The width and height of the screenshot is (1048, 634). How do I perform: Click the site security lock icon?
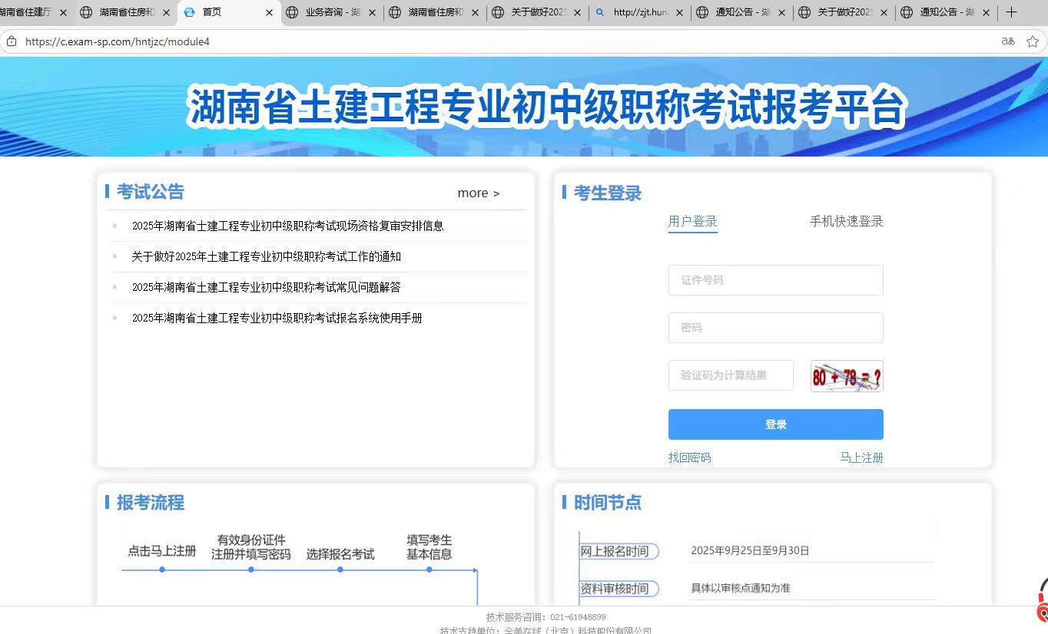point(11,41)
